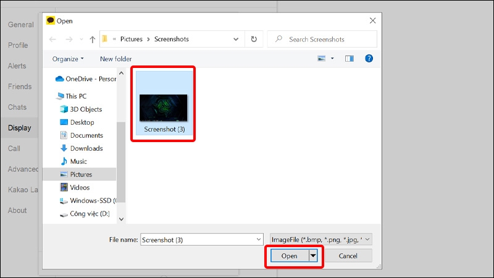The height and width of the screenshot is (278, 494).
Task: Open the Documents folder
Action: [82, 135]
